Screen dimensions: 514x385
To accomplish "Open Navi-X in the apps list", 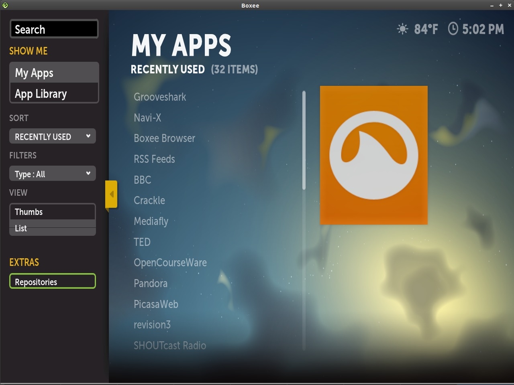I will tap(147, 118).
